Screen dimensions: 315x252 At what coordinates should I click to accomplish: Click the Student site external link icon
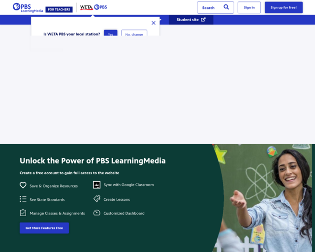click(x=203, y=20)
